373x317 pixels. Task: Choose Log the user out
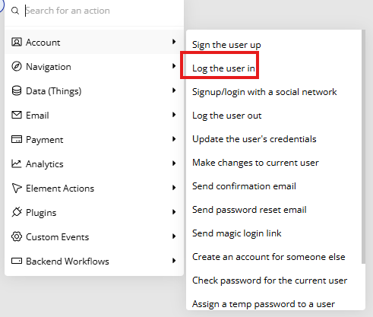pos(226,116)
